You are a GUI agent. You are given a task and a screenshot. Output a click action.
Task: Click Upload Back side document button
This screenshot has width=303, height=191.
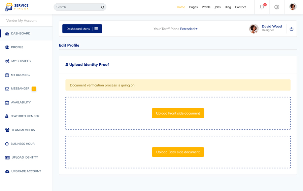[178, 152]
